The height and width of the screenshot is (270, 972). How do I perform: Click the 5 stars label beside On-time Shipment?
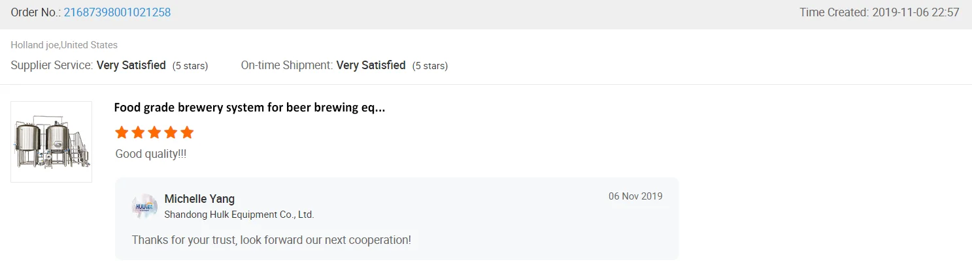pos(430,66)
